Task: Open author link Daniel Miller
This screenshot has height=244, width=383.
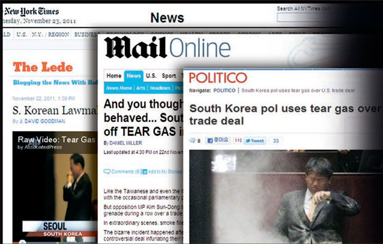Action: click(x=125, y=143)
